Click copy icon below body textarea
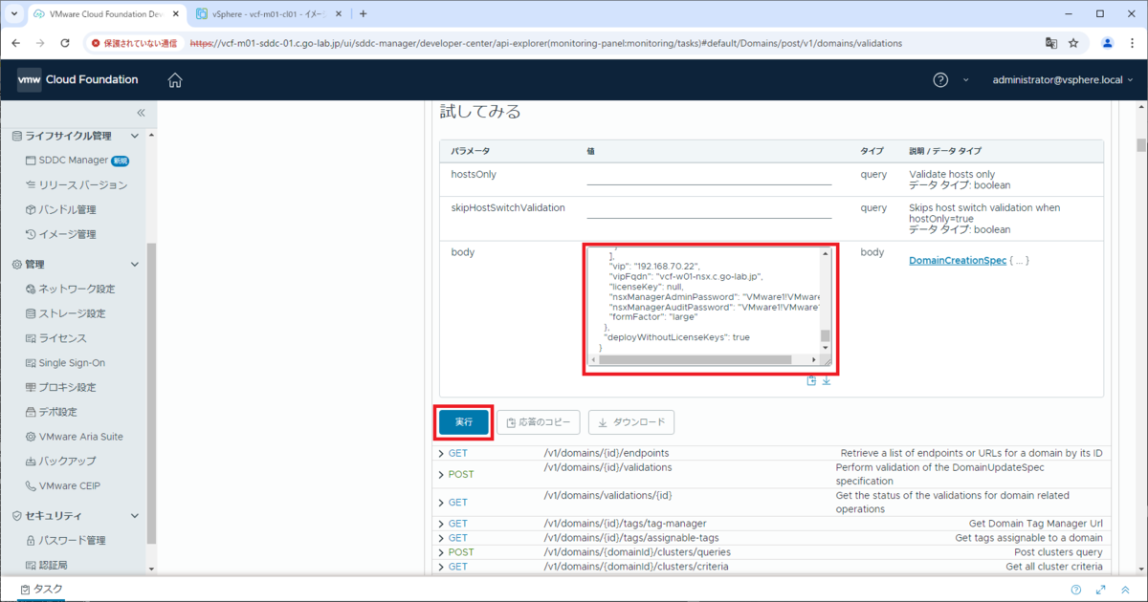The image size is (1148, 602). (811, 380)
